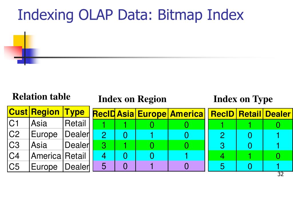293x219 pixels.
Task: Click Europe bit '1' for RecID 5 purple row
Action: pyautogui.click(x=152, y=166)
